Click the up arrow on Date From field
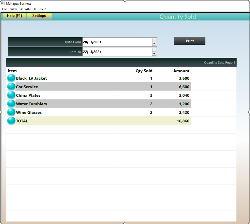This screenshot has width=250, height=224. [x=154, y=40]
